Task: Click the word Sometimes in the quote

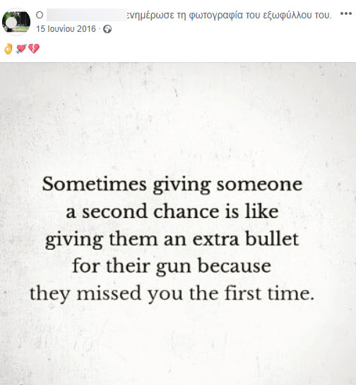Action: (95, 184)
